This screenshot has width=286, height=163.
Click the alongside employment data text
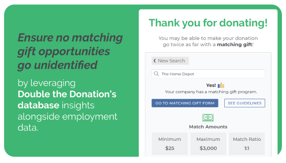coord(67,122)
